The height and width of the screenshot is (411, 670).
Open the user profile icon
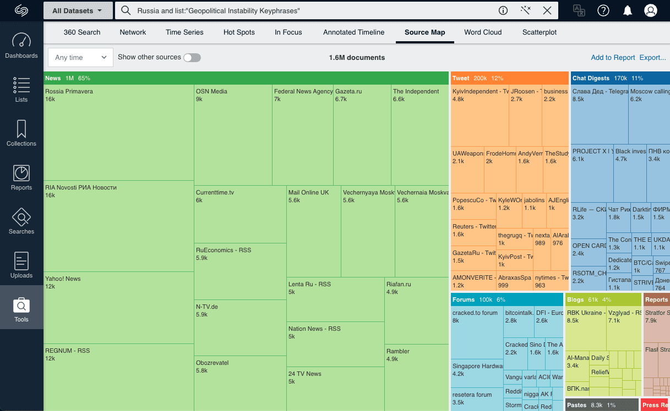click(x=651, y=10)
